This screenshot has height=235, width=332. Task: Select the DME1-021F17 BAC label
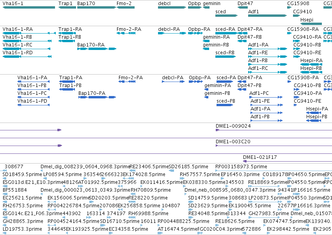pos(259,157)
